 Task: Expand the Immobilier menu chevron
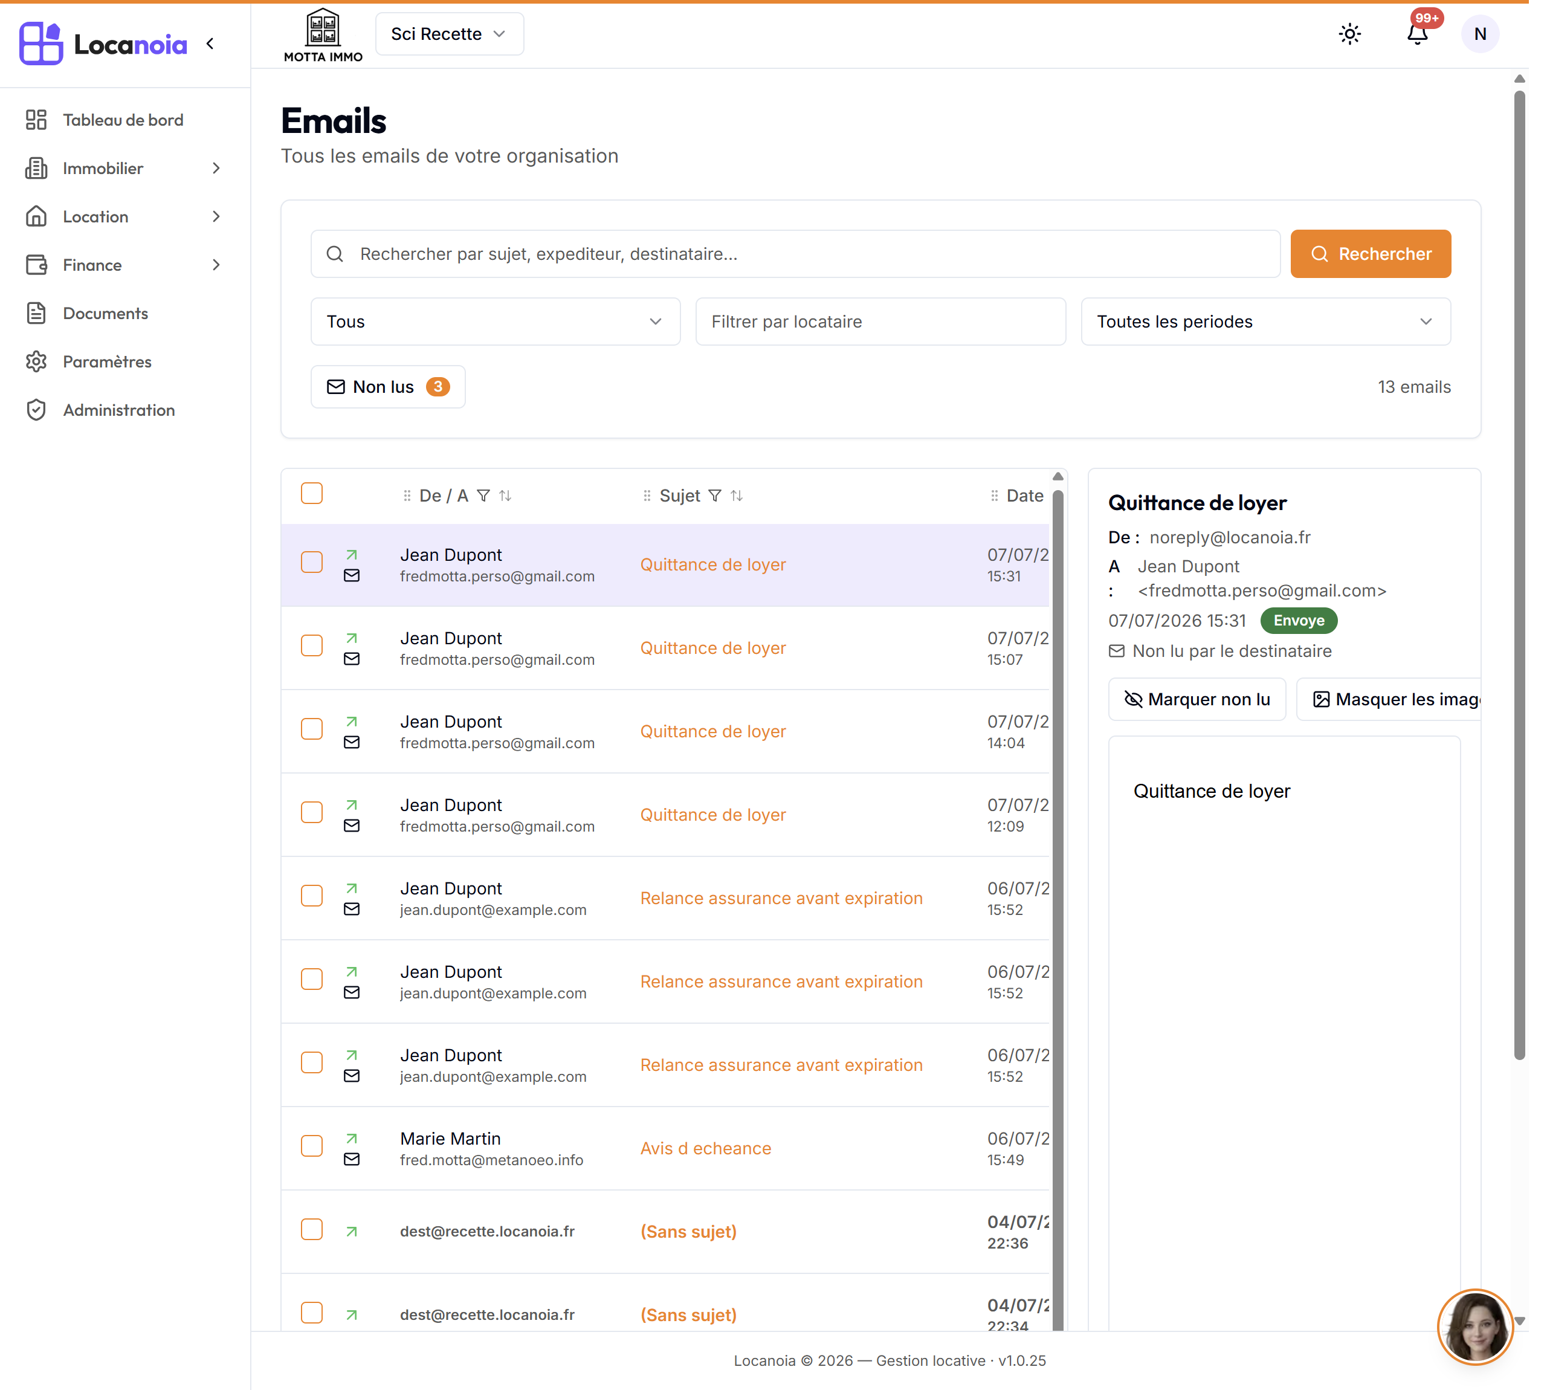coord(216,168)
